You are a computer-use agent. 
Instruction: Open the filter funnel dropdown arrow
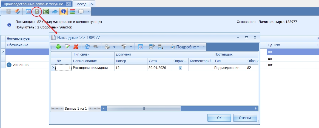pos(131,47)
